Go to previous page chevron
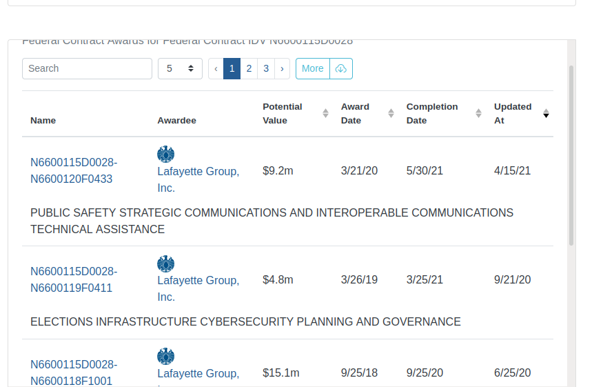The width and height of the screenshot is (603, 387). pos(216,68)
